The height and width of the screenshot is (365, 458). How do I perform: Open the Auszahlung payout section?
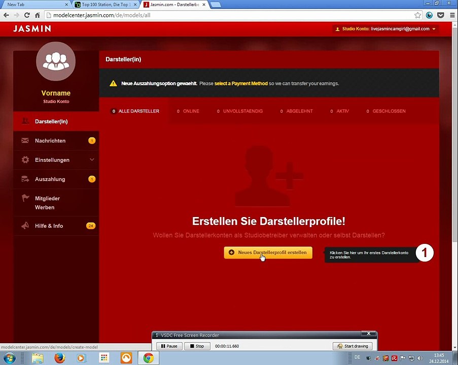(x=56, y=179)
